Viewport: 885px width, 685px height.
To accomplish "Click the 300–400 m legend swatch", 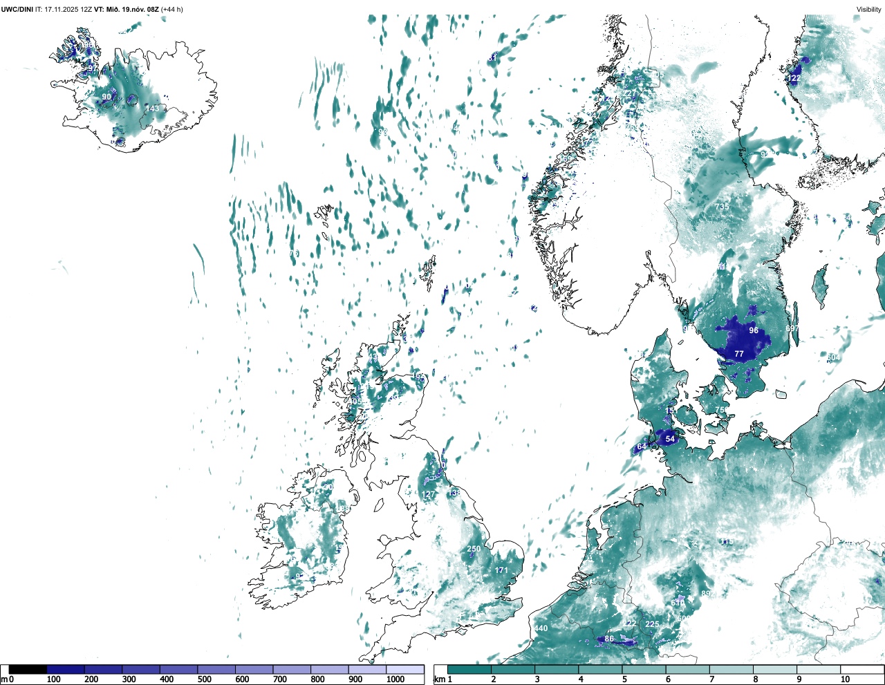I will [x=141, y=670].
